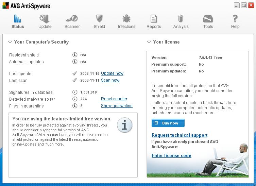Click the Premium support label
Screen dimensions: 256x186
tap(169, 64)
